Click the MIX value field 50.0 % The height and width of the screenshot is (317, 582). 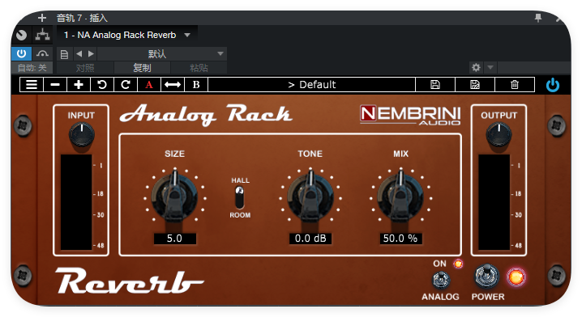pyautogui.click(x=400, y=239)
